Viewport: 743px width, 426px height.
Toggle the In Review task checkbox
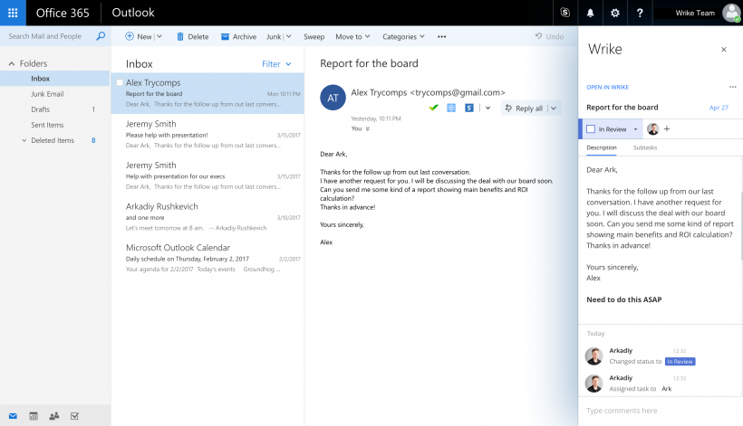click(x=591, y=129)
